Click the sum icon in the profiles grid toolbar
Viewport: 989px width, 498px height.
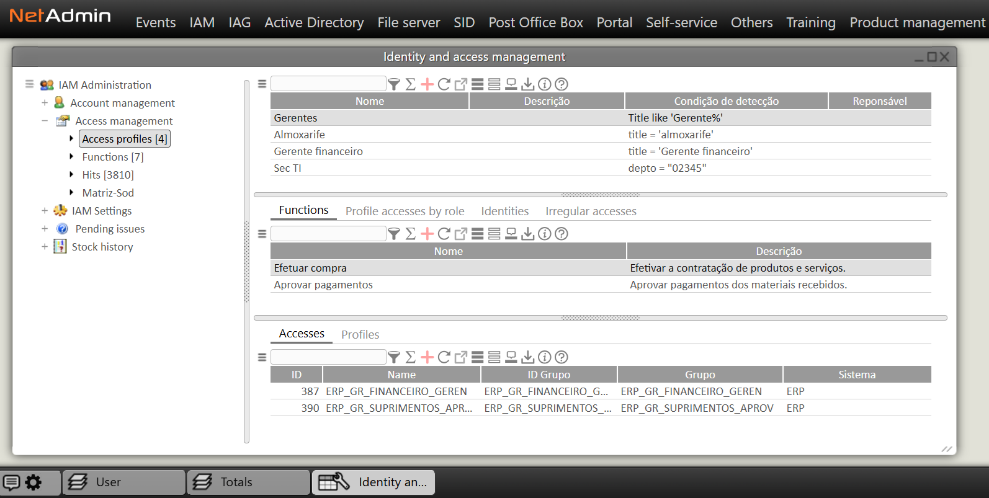(411, 84)
